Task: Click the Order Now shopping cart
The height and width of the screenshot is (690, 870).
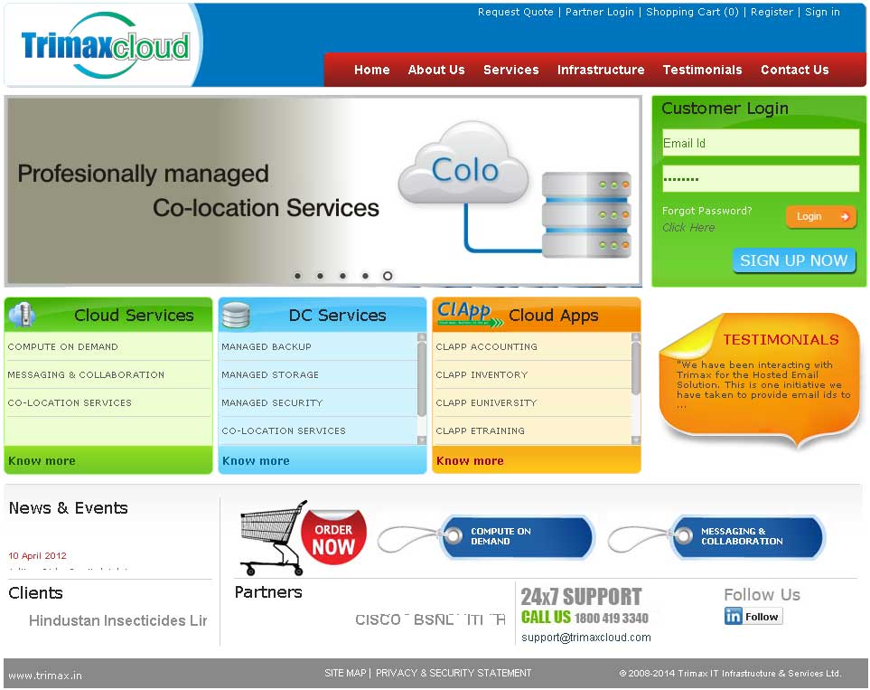Action: 303,538
